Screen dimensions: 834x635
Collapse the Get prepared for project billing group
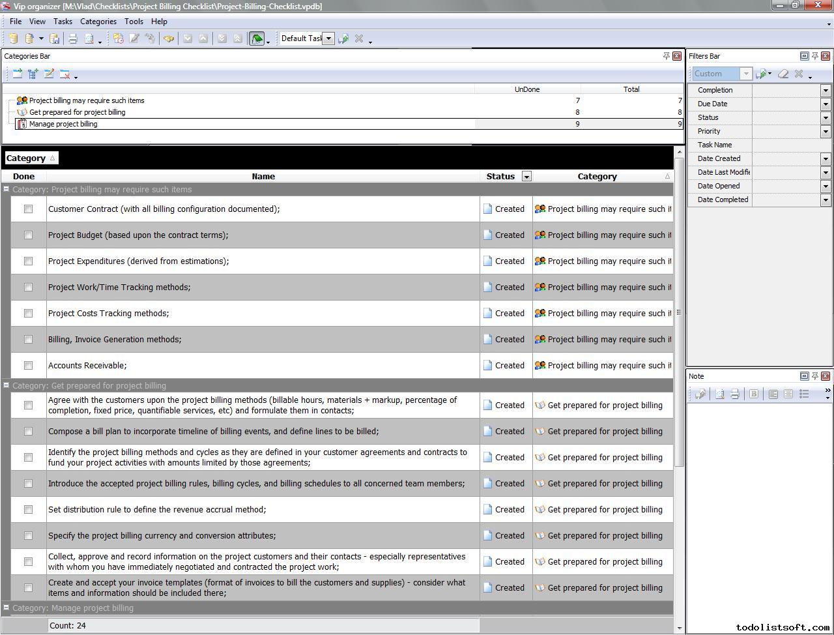(7, 385)
